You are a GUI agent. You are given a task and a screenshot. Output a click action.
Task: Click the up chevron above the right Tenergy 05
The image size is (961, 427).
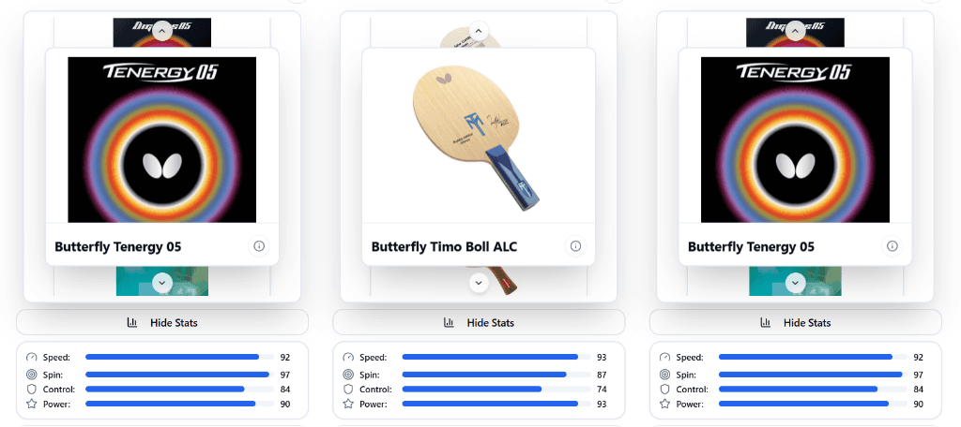(x=795, y=31)
